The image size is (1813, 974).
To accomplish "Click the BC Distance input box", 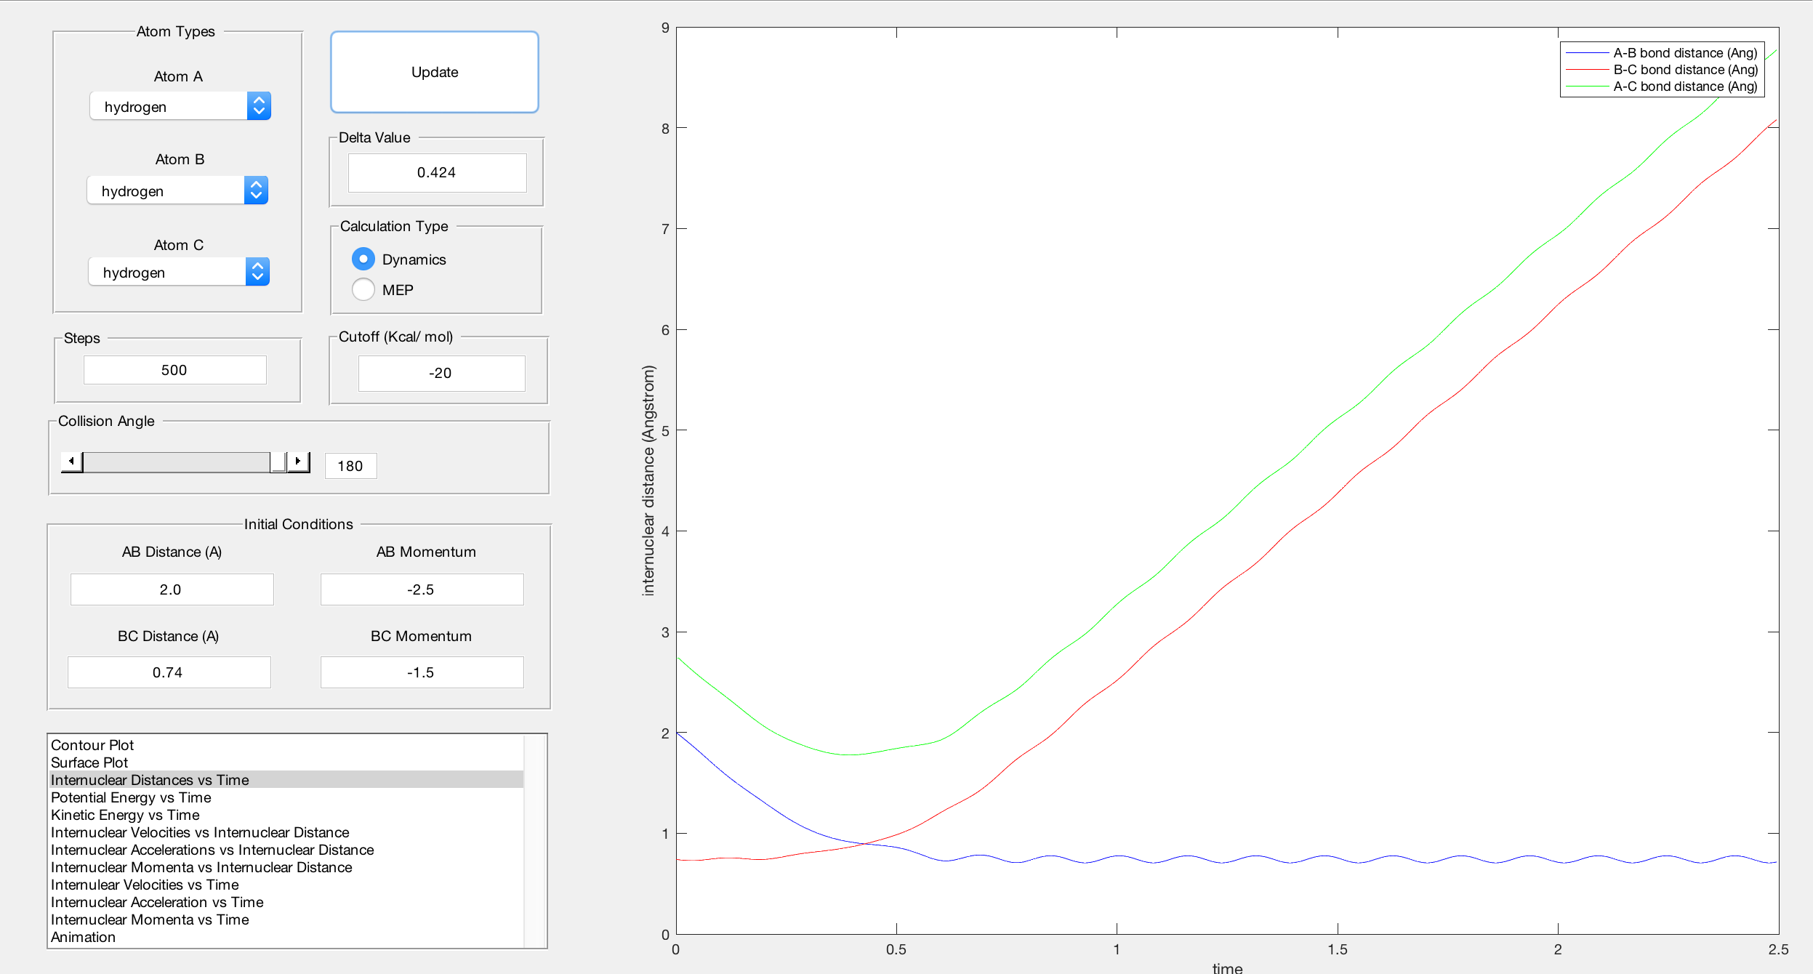I will point(169,672).
